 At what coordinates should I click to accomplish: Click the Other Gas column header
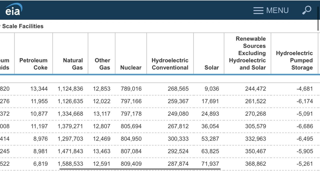[102, 64]
